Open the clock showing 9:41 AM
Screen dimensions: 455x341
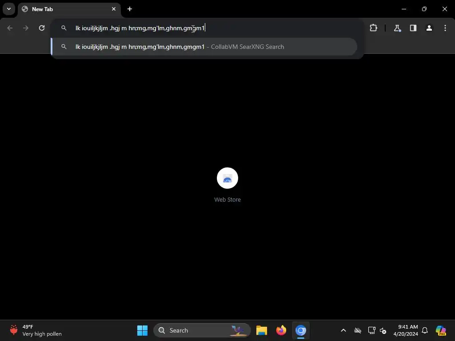[406, 330]
